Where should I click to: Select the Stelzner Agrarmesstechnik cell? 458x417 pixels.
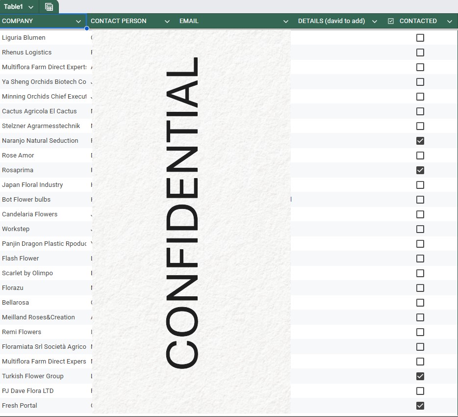tap(44, 126)
